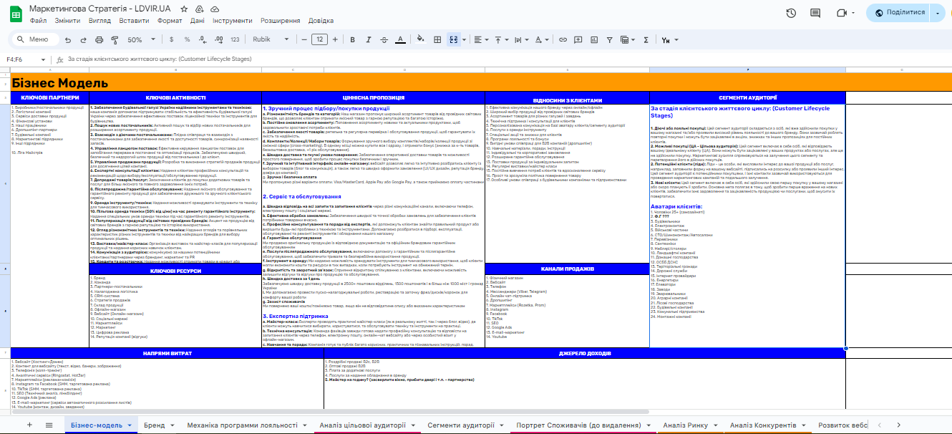Redo the last undone action
Image resolution: width=952 pixels, height=434 pixels.
pos(82,39)
